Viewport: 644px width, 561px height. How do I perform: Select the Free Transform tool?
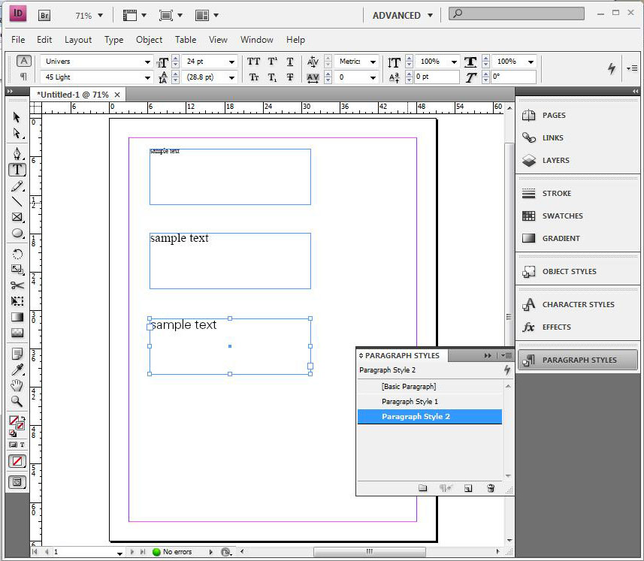[x=17, y=301]
